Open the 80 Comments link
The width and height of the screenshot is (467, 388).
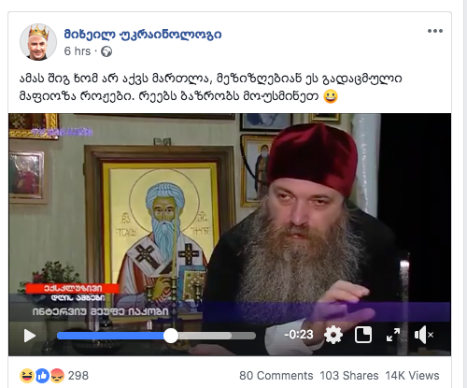[x=276, y=376]
